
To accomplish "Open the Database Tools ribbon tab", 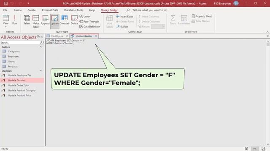I will [74, 10].
